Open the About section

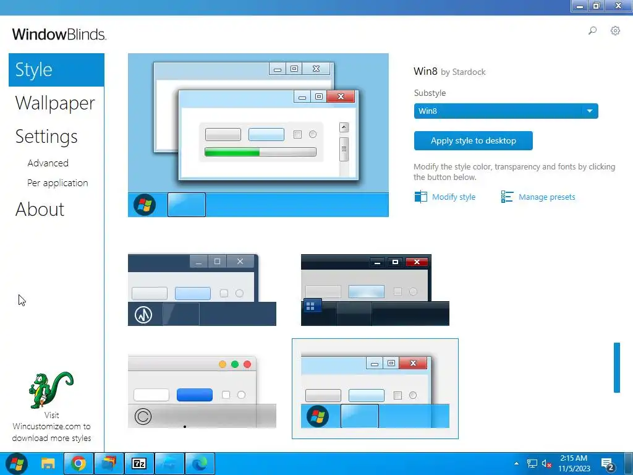(40, 209)
